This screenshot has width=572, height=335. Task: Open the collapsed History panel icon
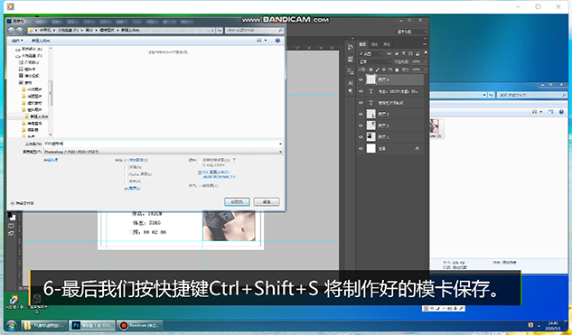[x=351, y=47]
